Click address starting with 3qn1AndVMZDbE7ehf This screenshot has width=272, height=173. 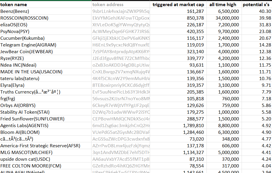click(x=120, y=152)
